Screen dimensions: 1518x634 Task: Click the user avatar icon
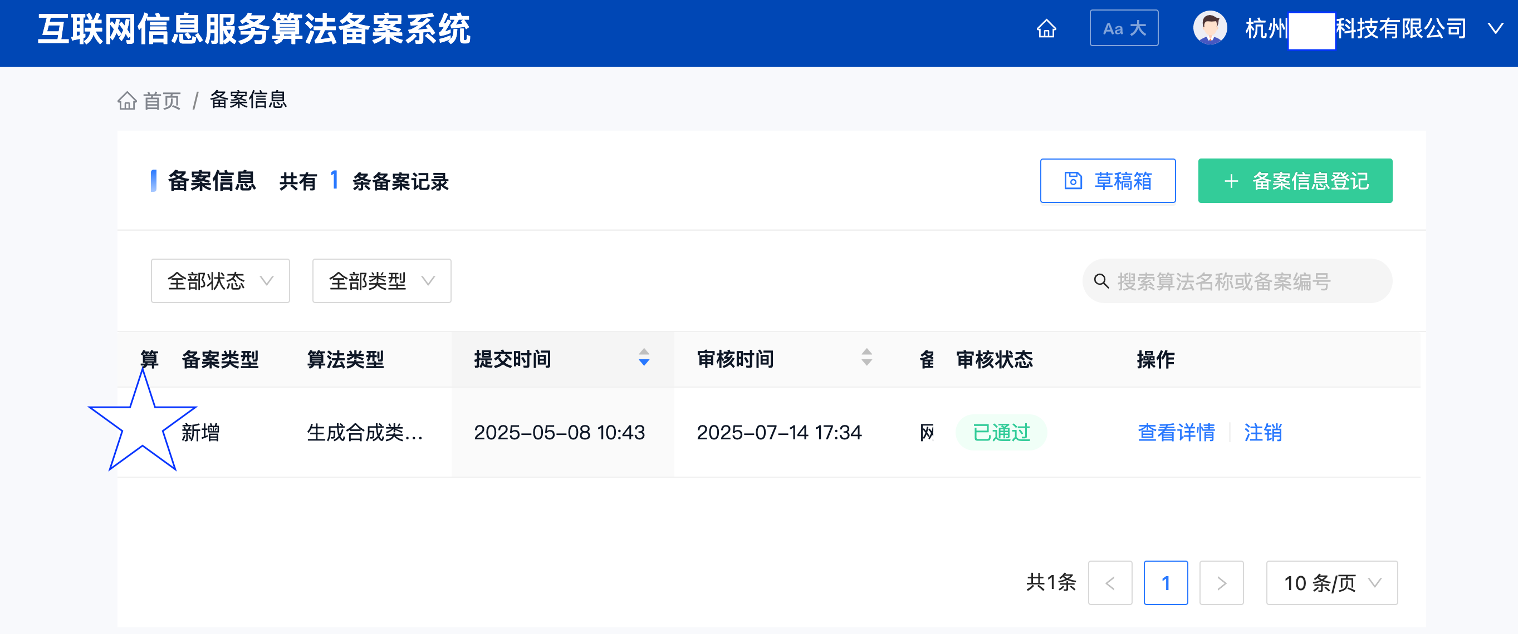pyautogui.click(x=1209, y=28)
